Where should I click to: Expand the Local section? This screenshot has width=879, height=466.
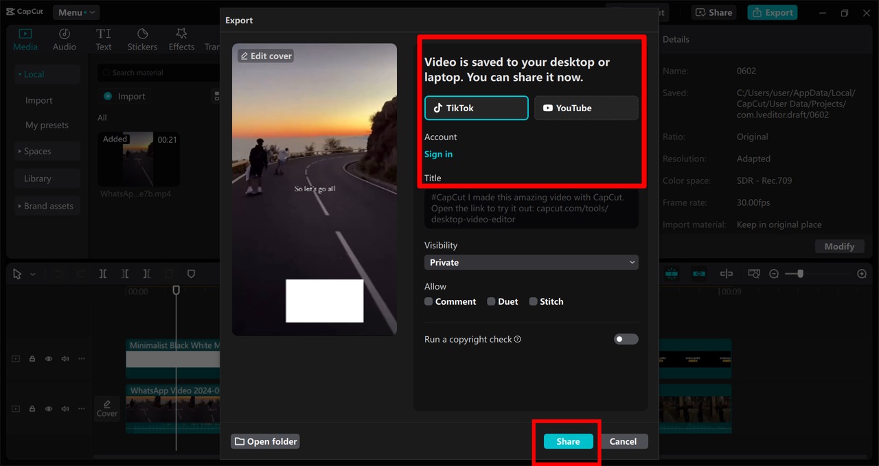point(47,74)
